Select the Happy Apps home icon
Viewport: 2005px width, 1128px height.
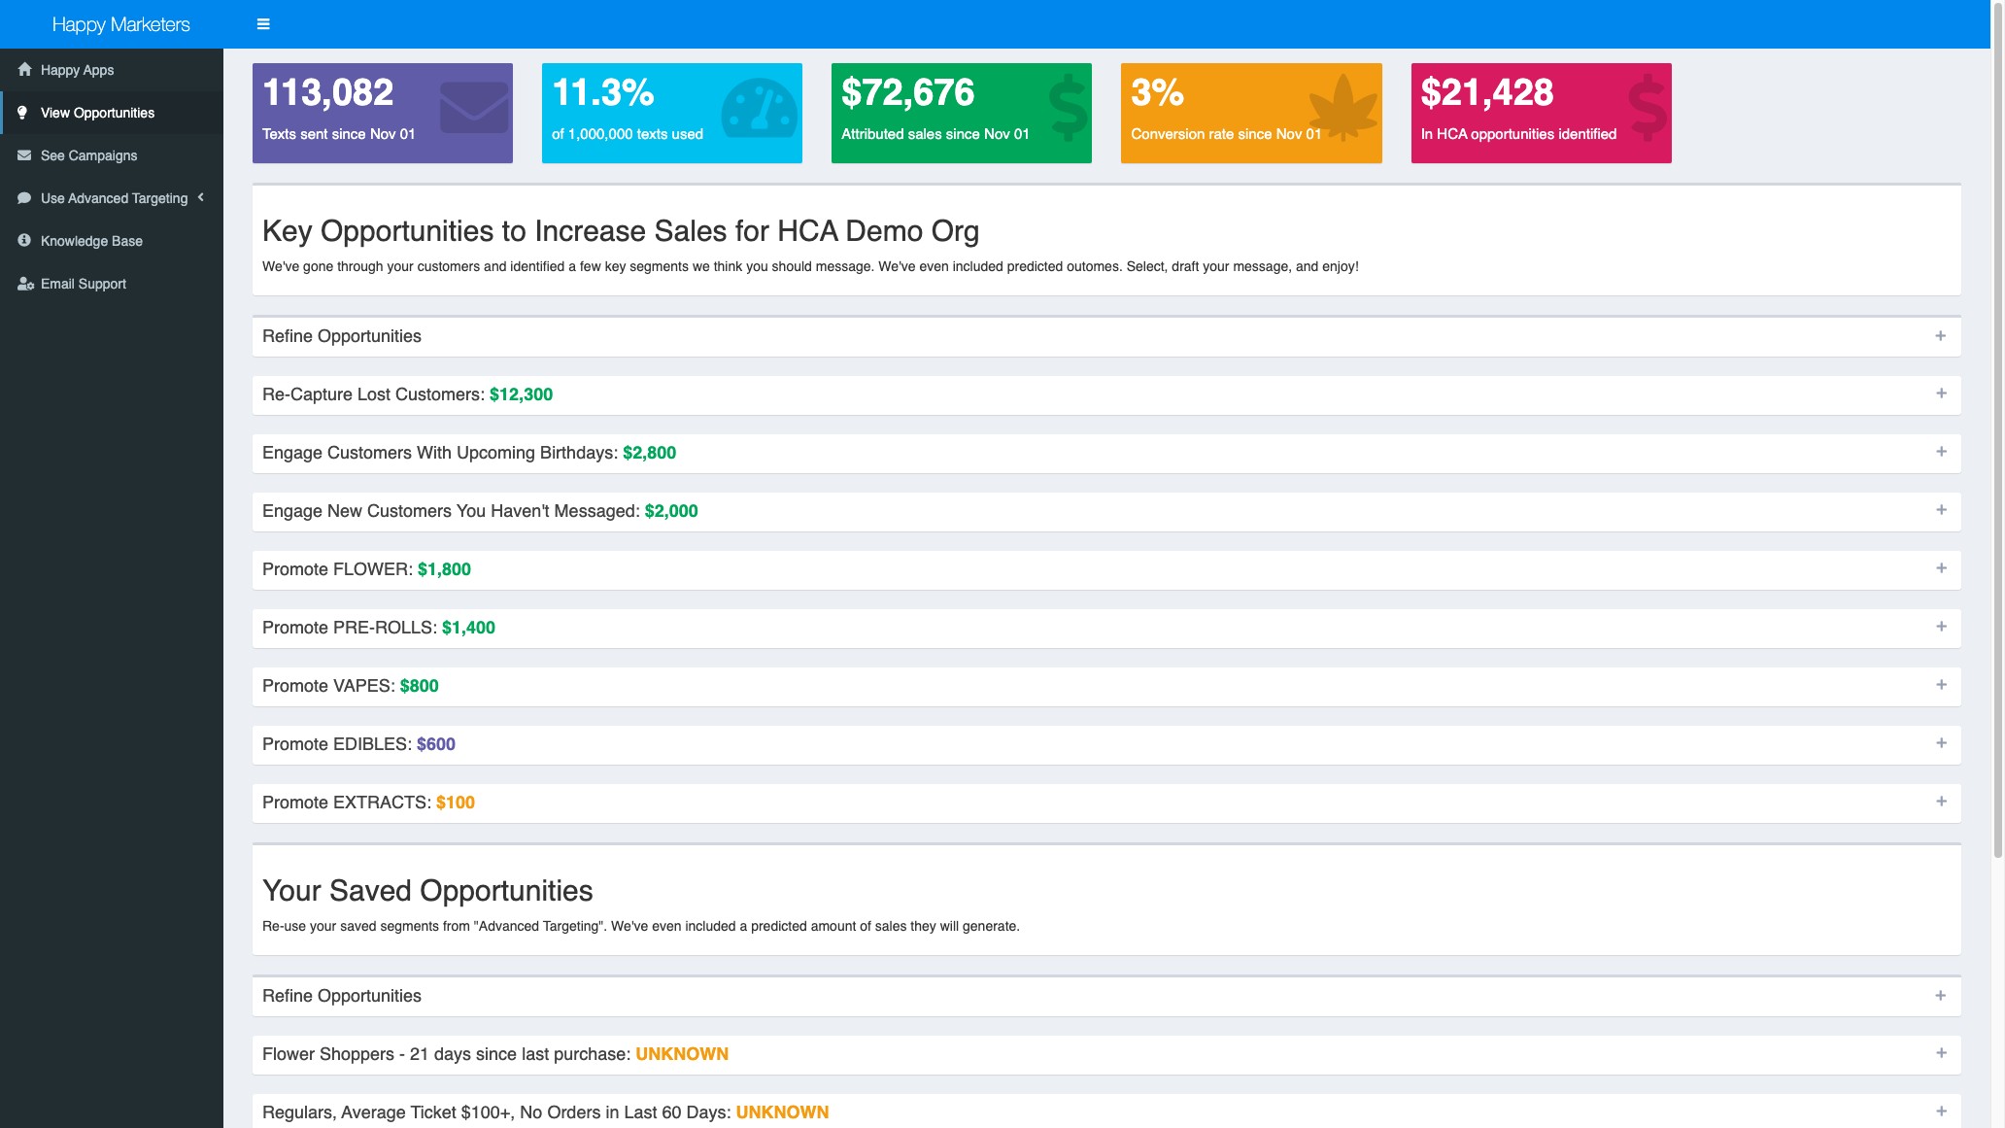point(22,69)
